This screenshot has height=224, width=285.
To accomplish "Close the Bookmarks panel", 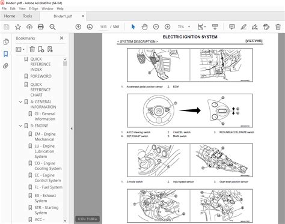I will (61, 38).
